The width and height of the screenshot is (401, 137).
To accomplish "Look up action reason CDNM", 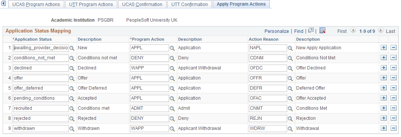I will click(x=290, y=58).
